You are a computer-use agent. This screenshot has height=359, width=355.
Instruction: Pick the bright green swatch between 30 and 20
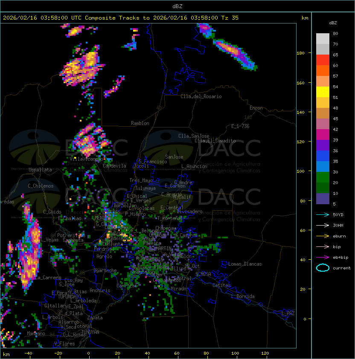(323, 177)
